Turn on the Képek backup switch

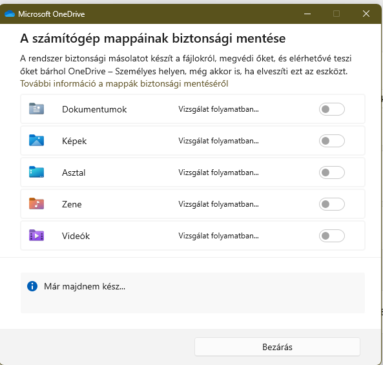pos(332,141)
